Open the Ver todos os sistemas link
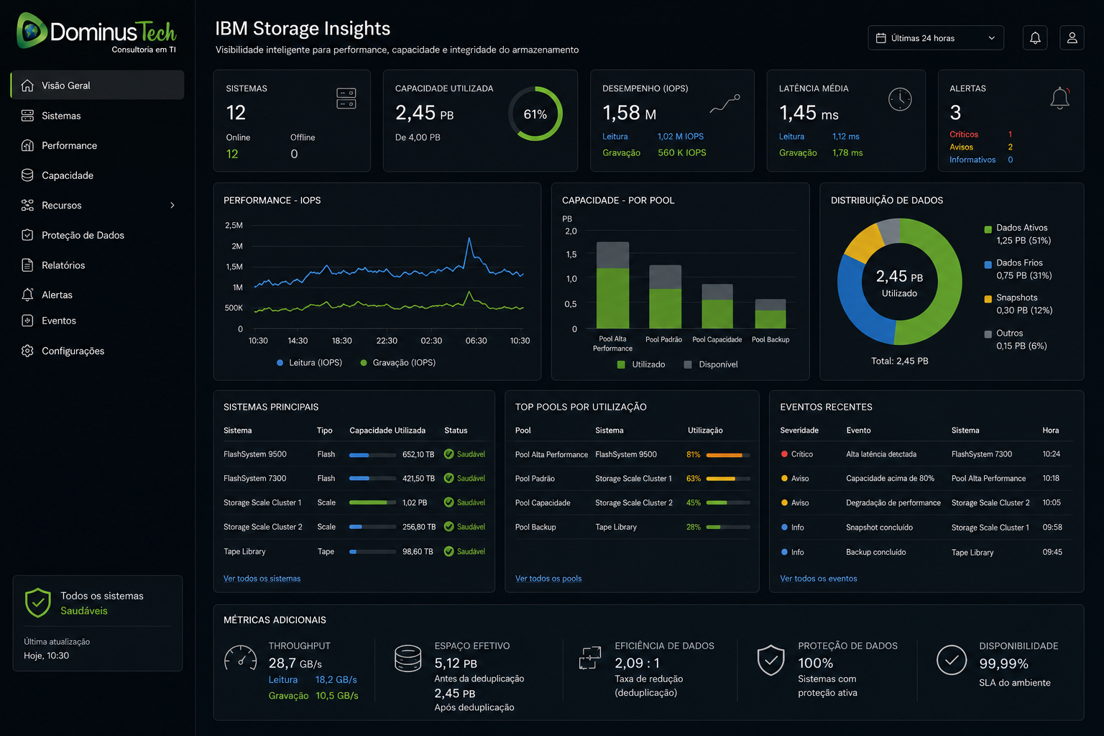 tap(262, 579)
